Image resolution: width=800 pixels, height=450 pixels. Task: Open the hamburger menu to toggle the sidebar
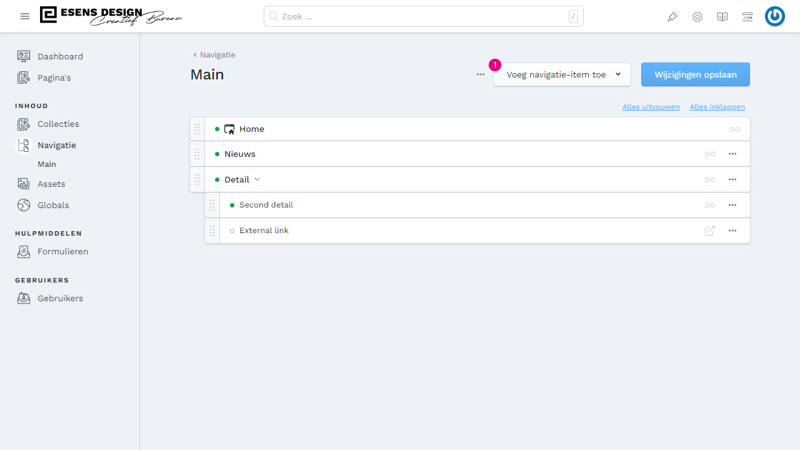tap(25, 16)
